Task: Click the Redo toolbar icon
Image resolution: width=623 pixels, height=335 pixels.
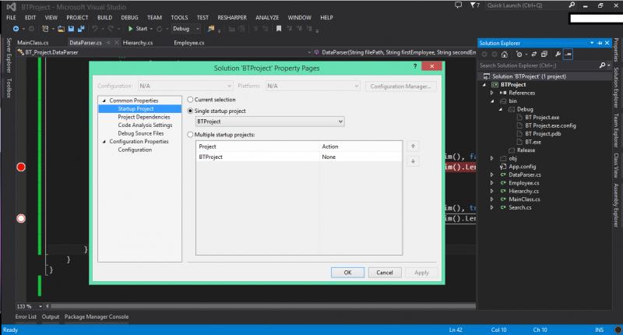Action: coord(110,29)
